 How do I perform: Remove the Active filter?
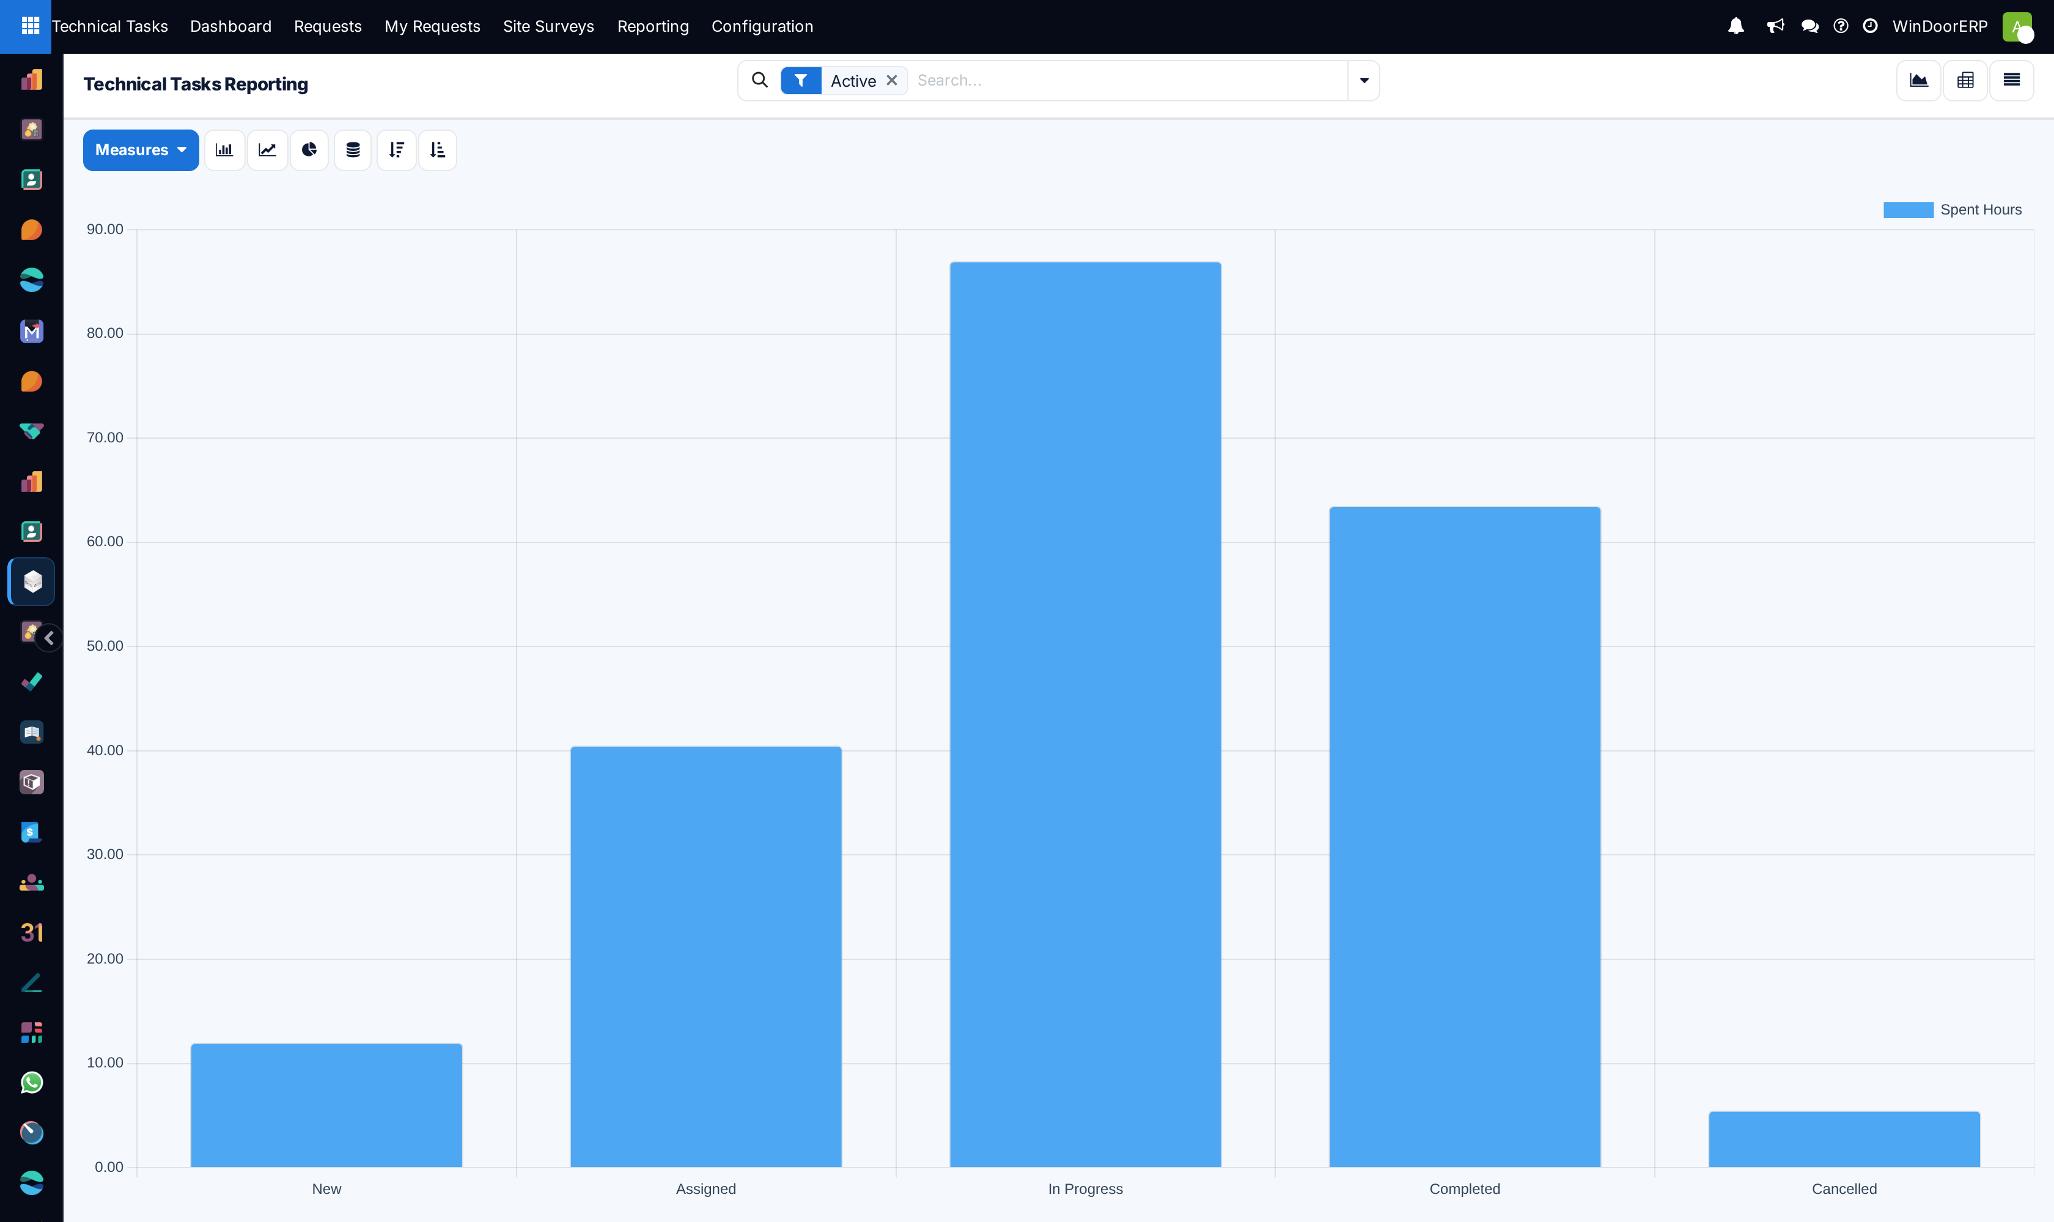tap(891, 81)
